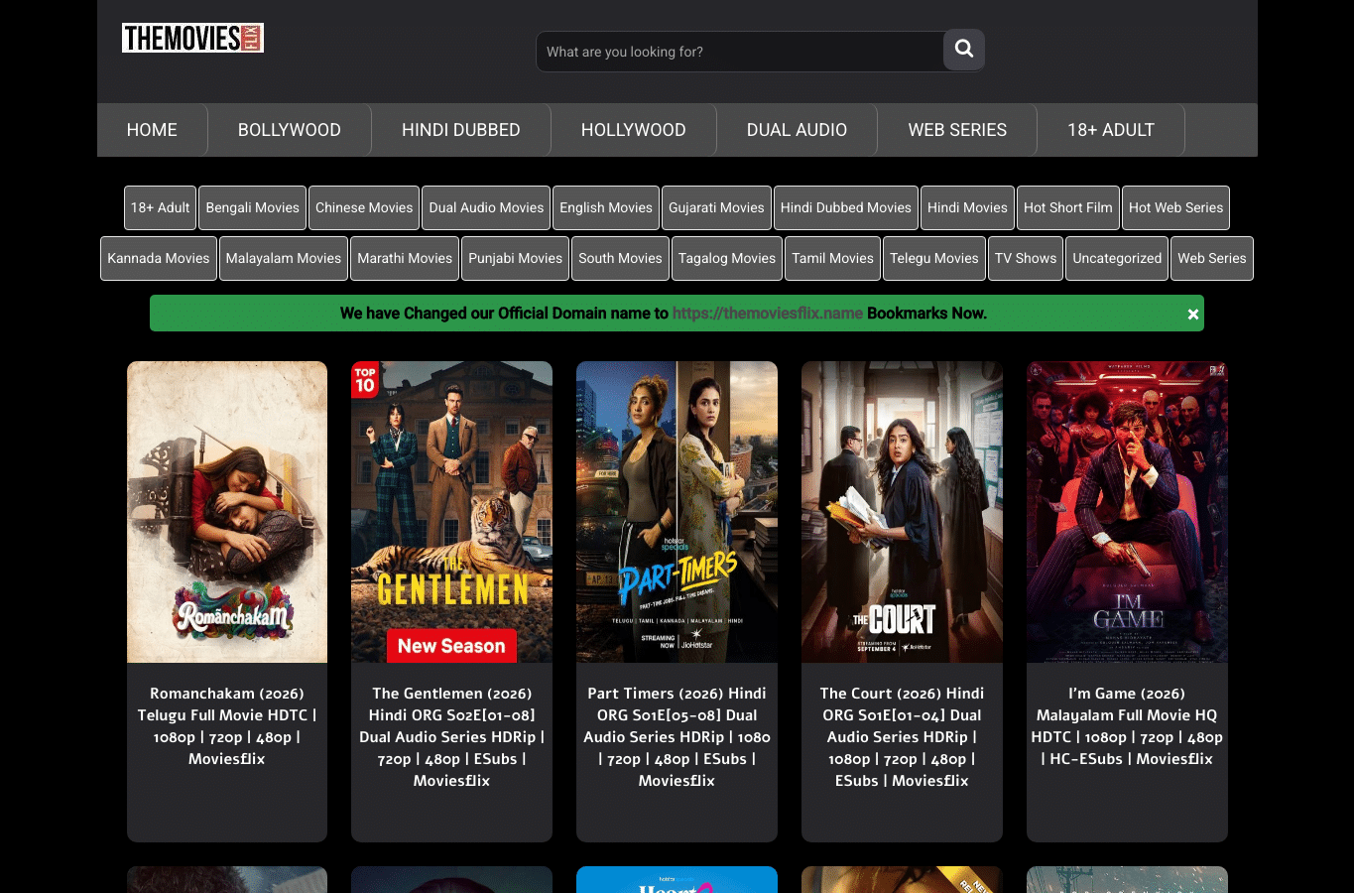Select Hindi Dubbed Movies category tag
Screen dimensions: 1354x893
click(x=846, y=207)
